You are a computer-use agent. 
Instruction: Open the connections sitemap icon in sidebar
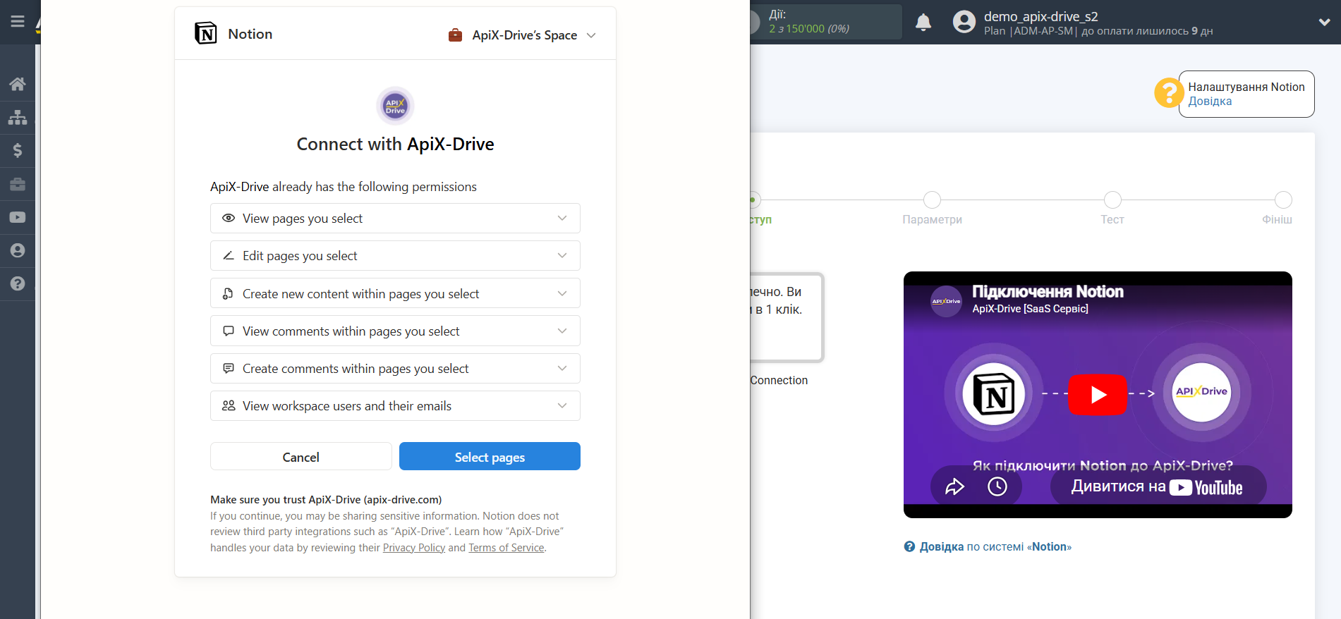pyautogui.click(x=18, y=117)
